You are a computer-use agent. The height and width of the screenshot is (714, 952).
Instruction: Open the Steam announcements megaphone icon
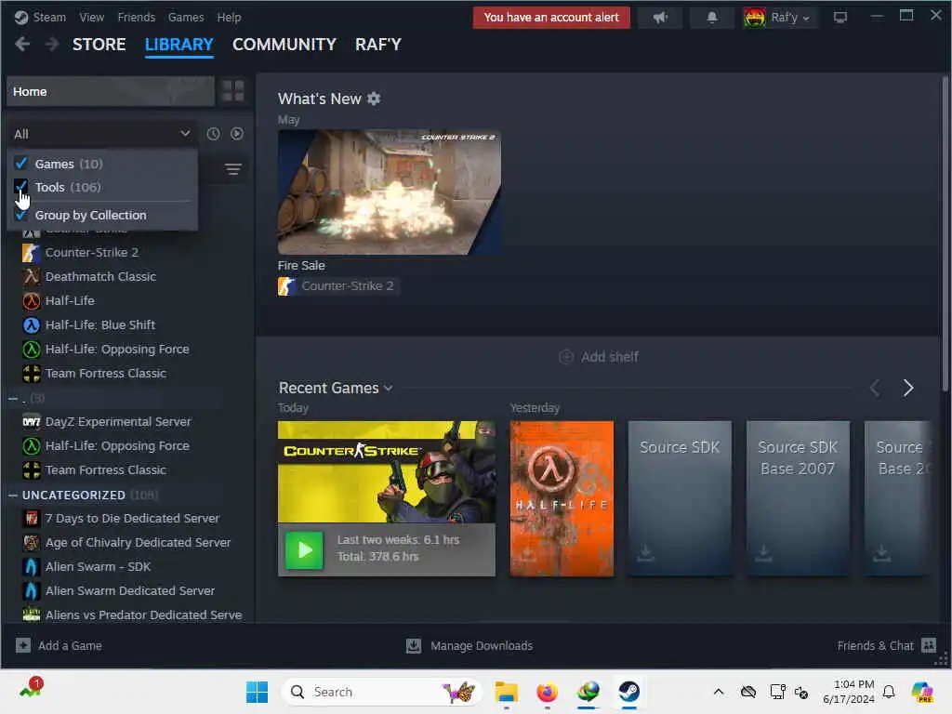(x=660, y=18)
